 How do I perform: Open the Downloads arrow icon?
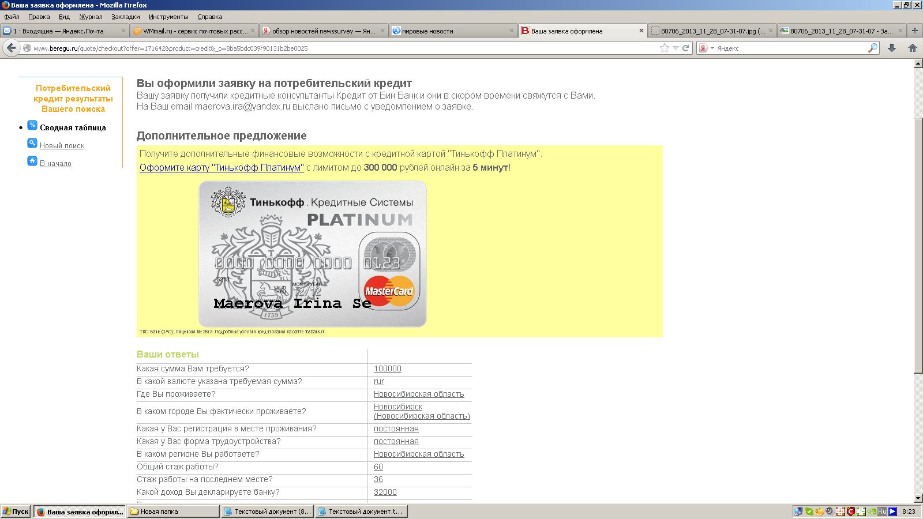892,48
